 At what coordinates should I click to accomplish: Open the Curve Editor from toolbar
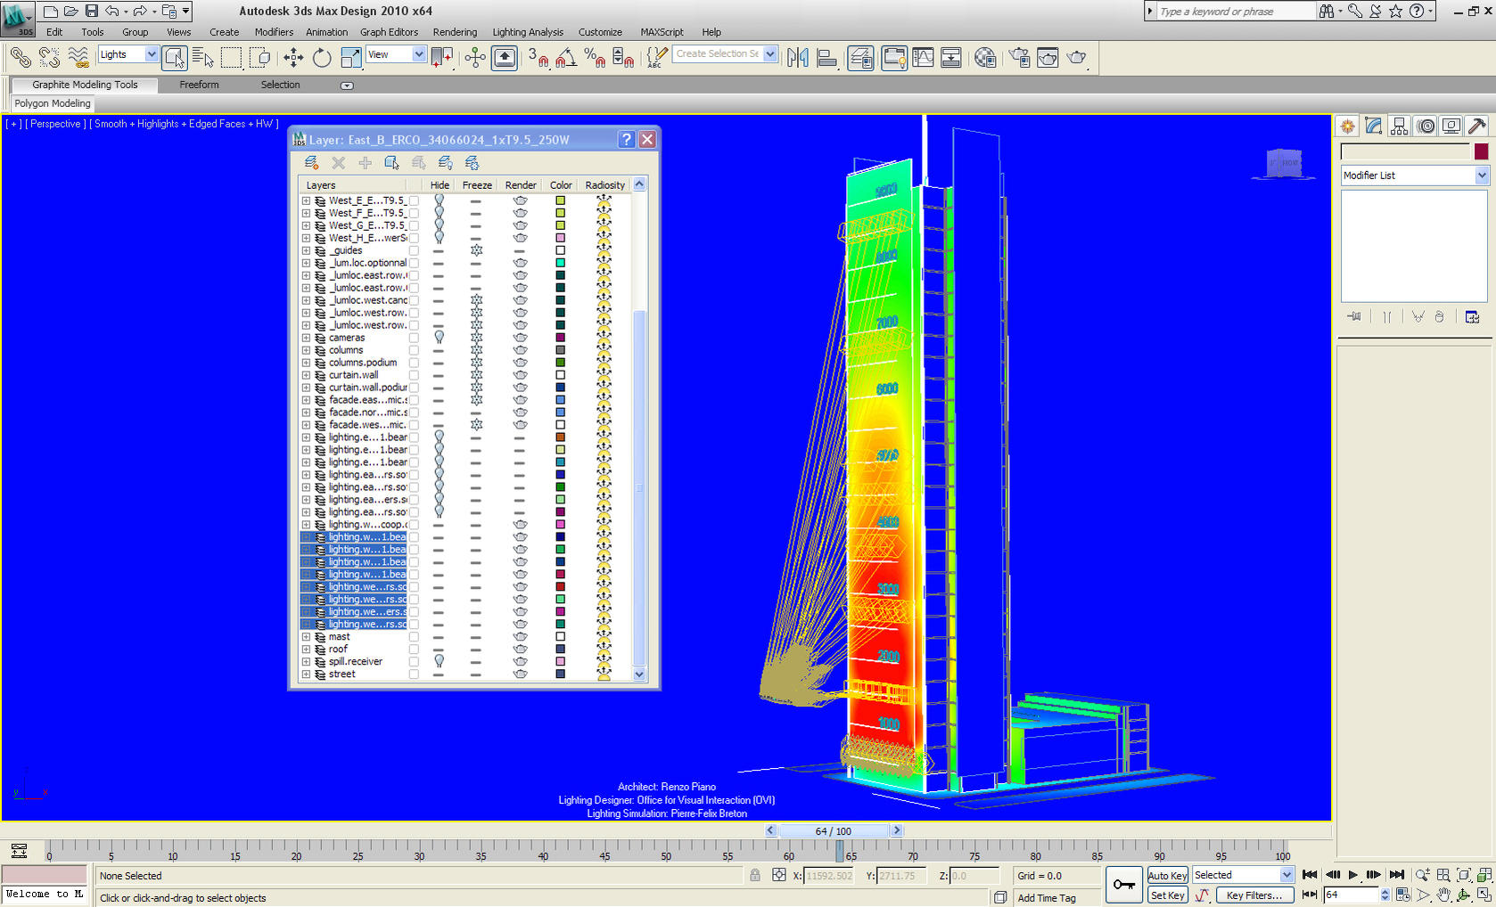pyautogui.click(x=923, y=58)
